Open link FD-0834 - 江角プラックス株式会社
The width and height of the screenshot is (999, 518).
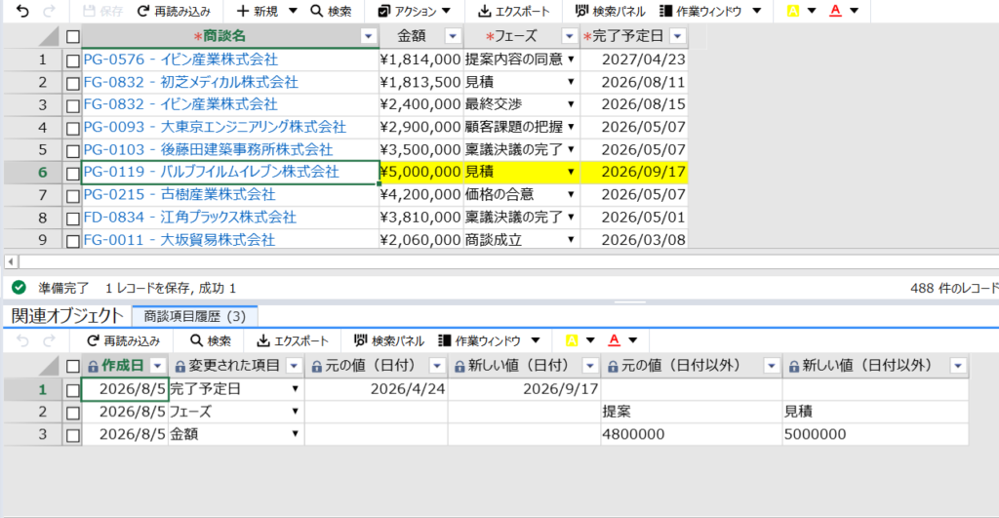[x=190, y=218]
